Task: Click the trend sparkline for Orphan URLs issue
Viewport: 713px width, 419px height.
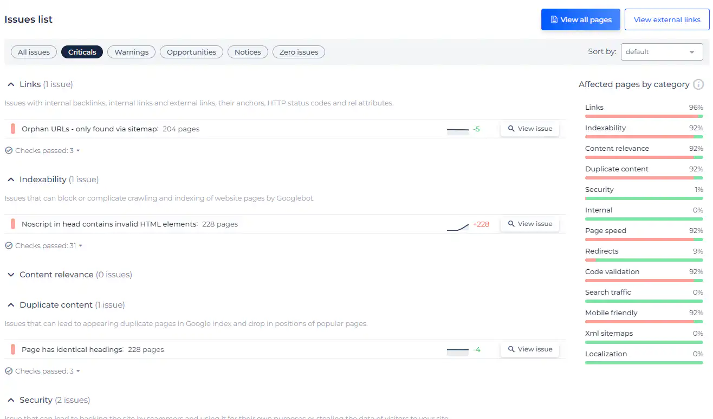Action: coord(458,129)
